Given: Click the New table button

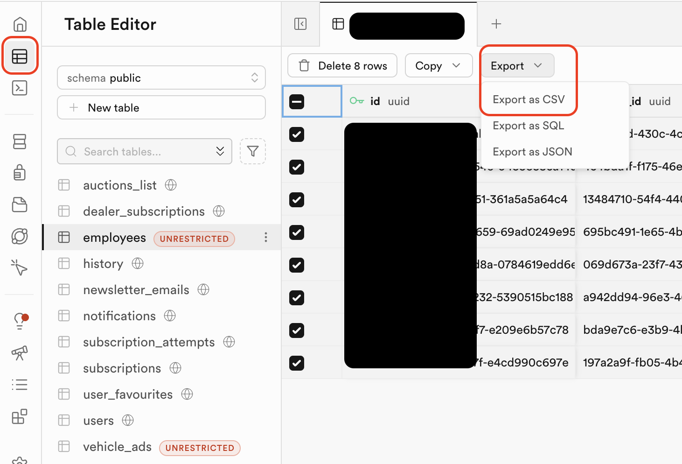Looking at the screenshot, I should (161, 107).
